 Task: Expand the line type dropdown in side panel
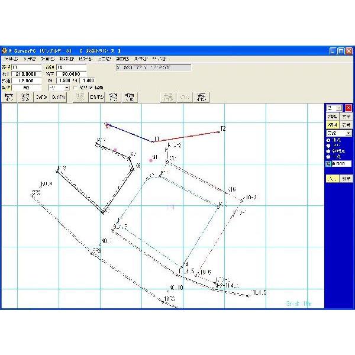click(348, 134)
